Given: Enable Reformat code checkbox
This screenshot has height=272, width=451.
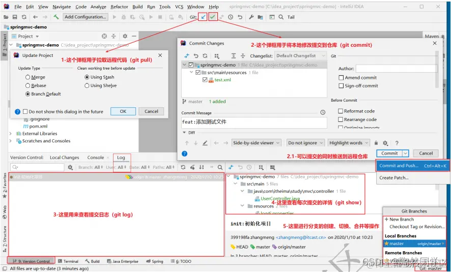Looking at the screenshot, I should point(341,111).
